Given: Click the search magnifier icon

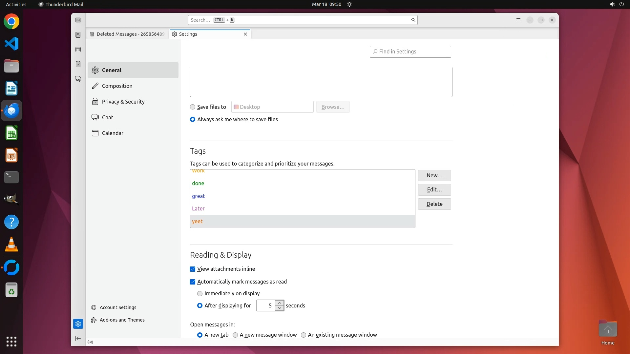Looking at the screenshot, I should pos(413,20).
